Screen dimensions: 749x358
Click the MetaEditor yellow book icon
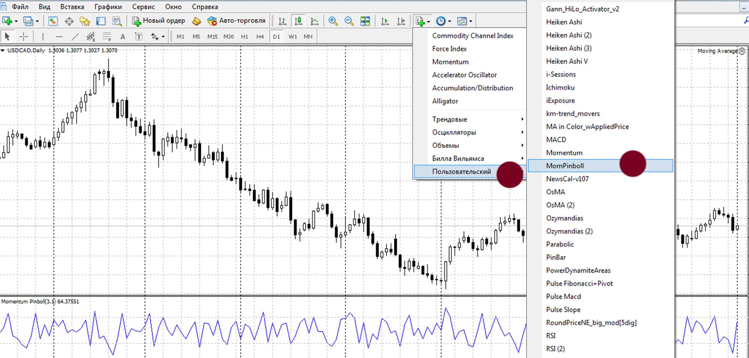coord(196,21)
